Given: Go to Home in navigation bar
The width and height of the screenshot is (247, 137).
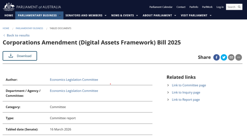Looking at the screenshot, I should click(9, 15).
